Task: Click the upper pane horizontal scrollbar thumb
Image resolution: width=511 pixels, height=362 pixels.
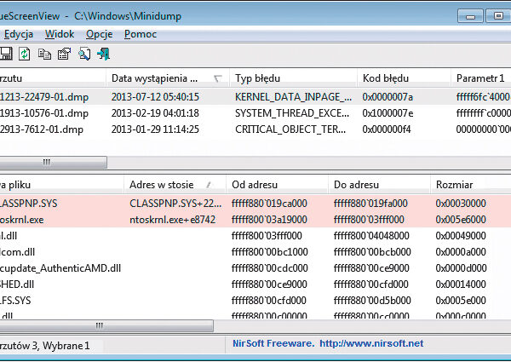Action: [x=53, y=162]
